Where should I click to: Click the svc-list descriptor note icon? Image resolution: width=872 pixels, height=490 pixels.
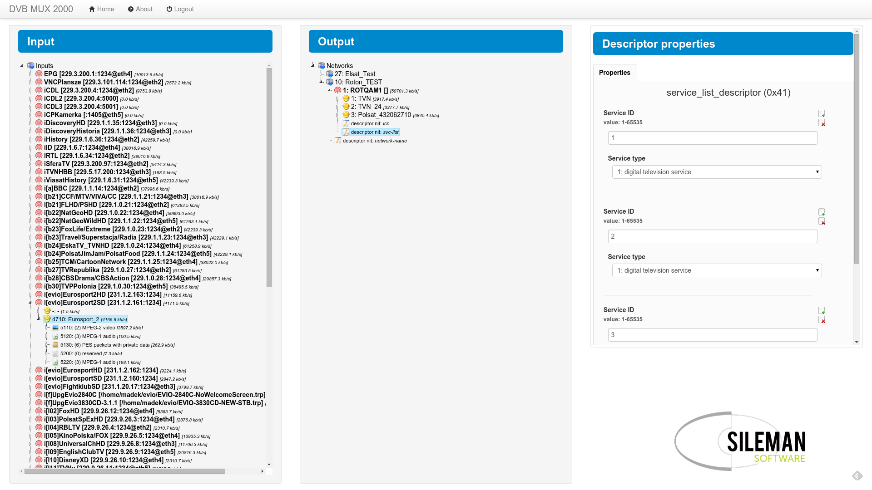[346, 132]
